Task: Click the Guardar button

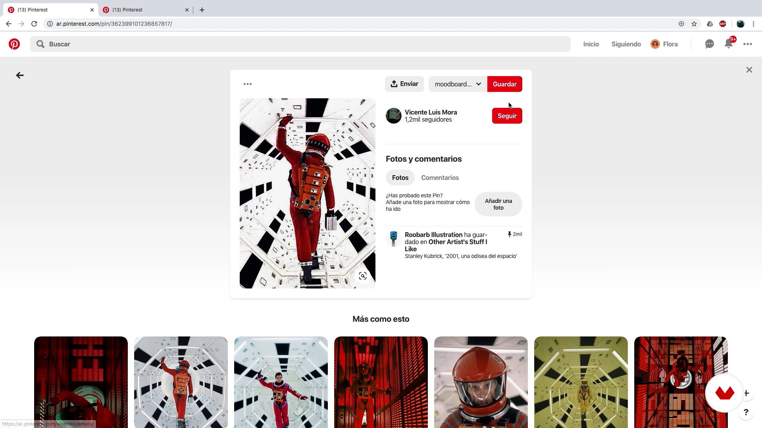Action: pos(504,84)
